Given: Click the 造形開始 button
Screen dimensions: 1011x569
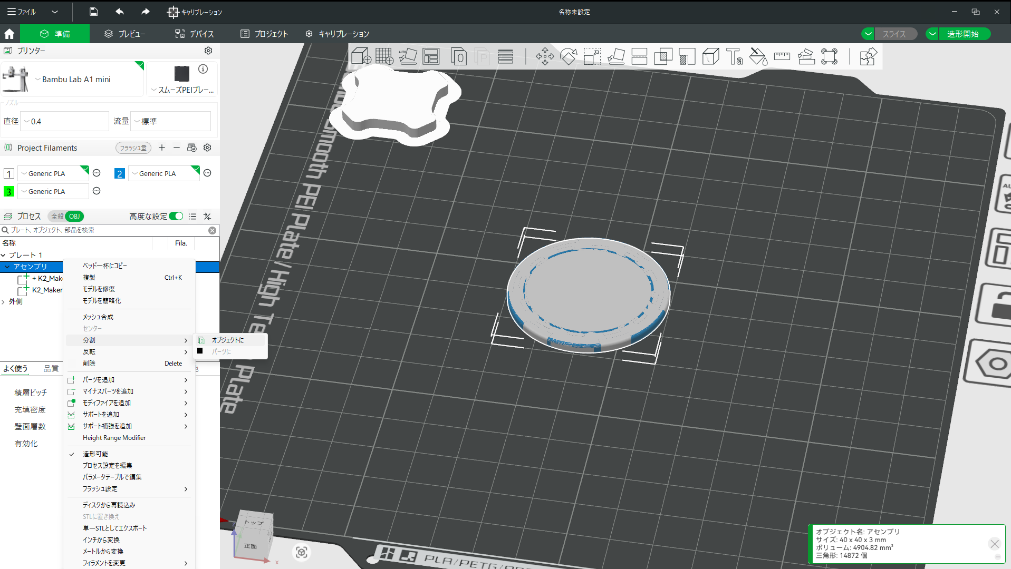Looking at the screenshot, I should pyautogui.click(x=964, y=34).
